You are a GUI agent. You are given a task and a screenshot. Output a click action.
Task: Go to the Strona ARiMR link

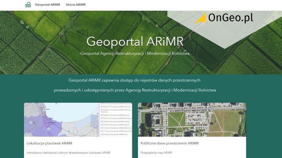(x=76, y=4)
